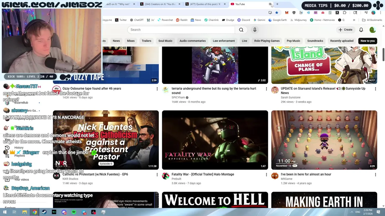Select the Mixes filter chip
The image size is (385, 216).
pos(131,41)
